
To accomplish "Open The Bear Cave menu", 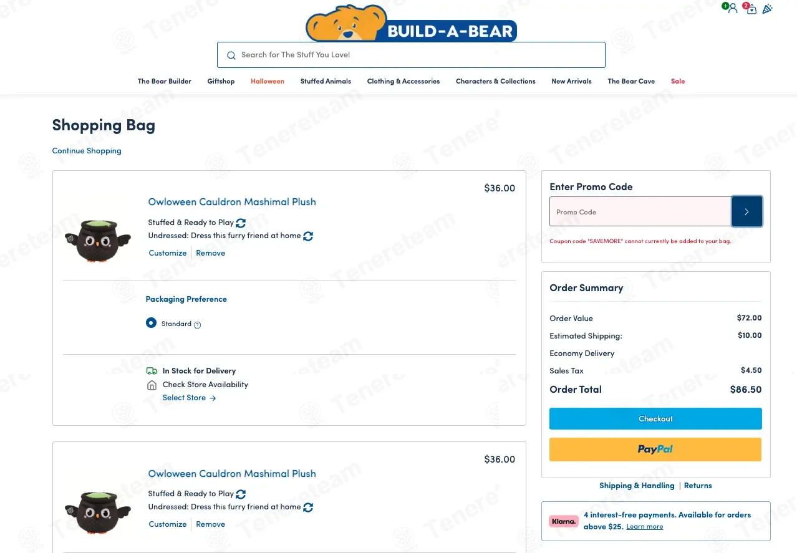I will click(x=631, y=81).
